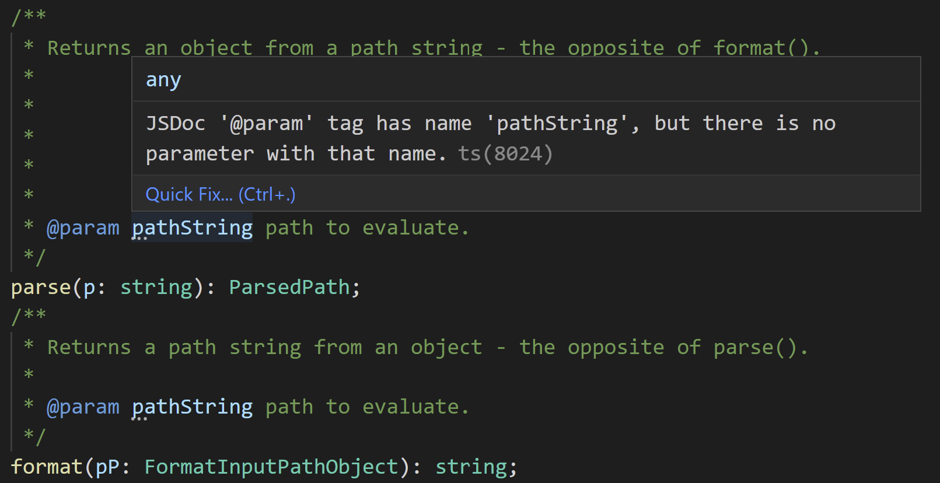Click @param tag above the parse method
This screenshot has height=483, width=940.
[83, 228]
